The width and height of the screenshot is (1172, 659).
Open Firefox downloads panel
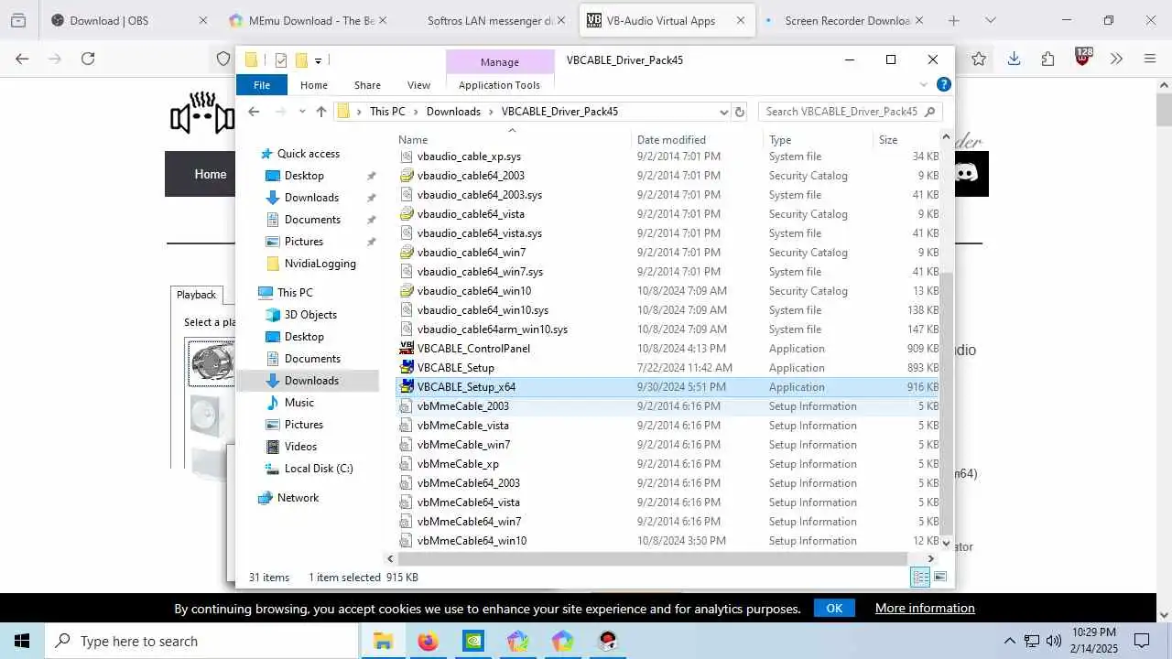point(1014,59)
